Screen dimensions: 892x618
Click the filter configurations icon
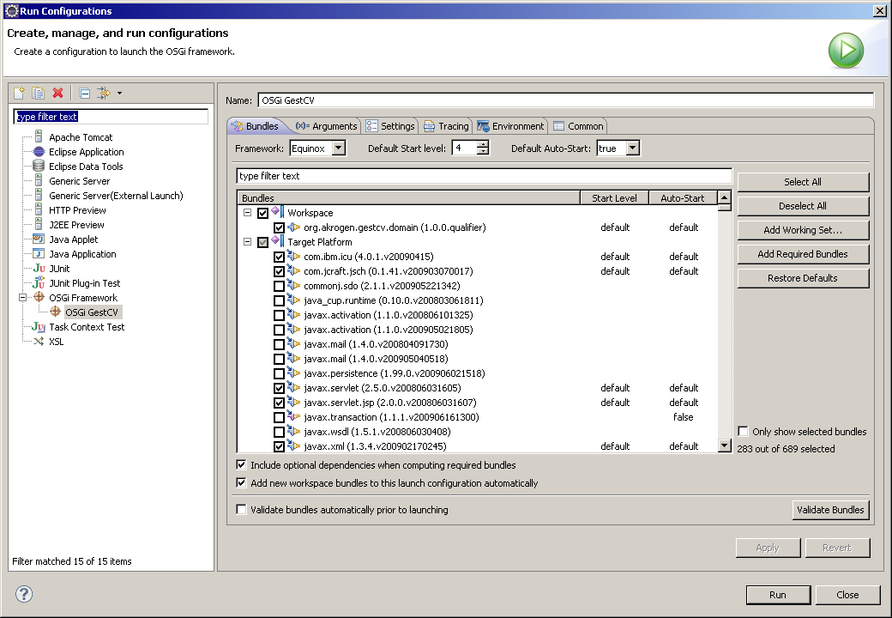pyautogui.click(x=104, y=93)
